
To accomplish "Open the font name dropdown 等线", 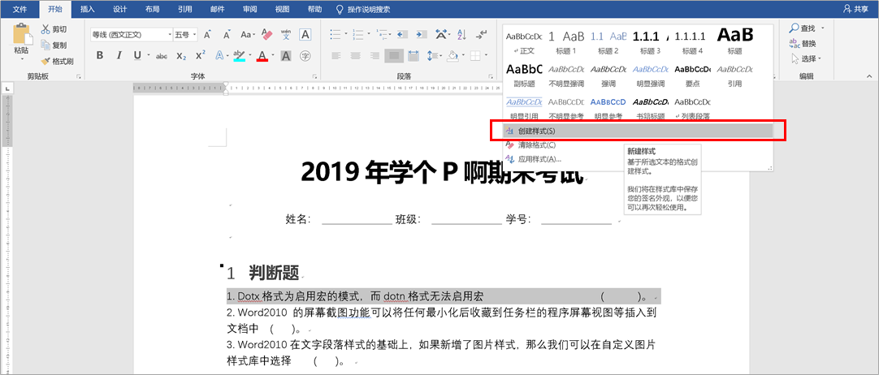I will click(170, 35).
